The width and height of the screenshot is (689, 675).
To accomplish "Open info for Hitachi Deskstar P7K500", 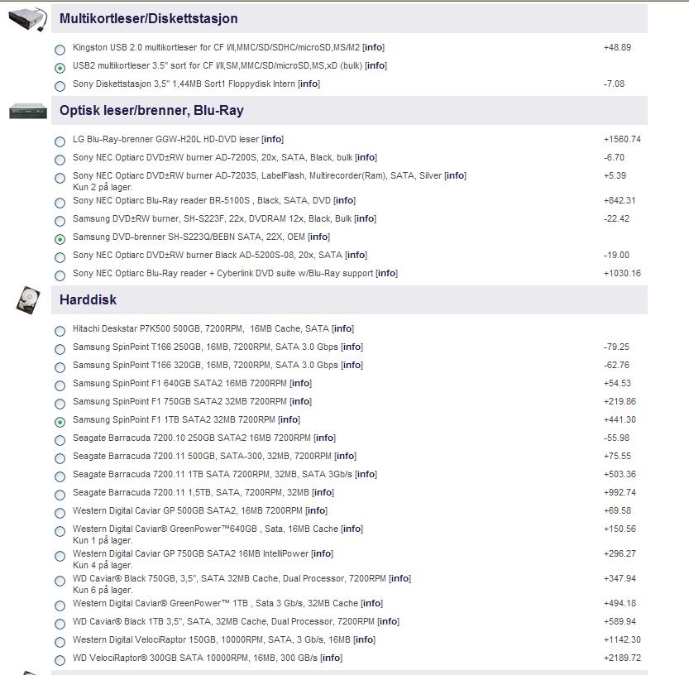I will pyautogui.click(x=342, y=328).
